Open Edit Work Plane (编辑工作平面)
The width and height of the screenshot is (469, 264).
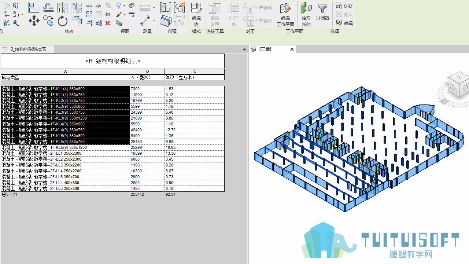(285, 15)
